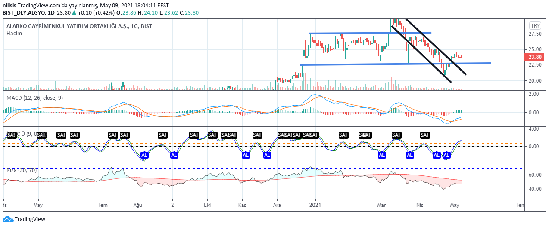Click the Hacim volume indicator label

coord(14,33)
